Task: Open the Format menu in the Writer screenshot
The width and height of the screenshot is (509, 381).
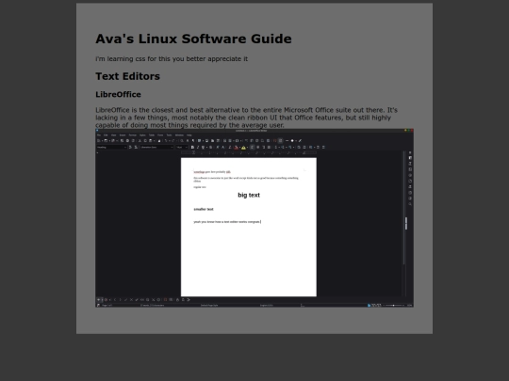Action: click(133, 135)
